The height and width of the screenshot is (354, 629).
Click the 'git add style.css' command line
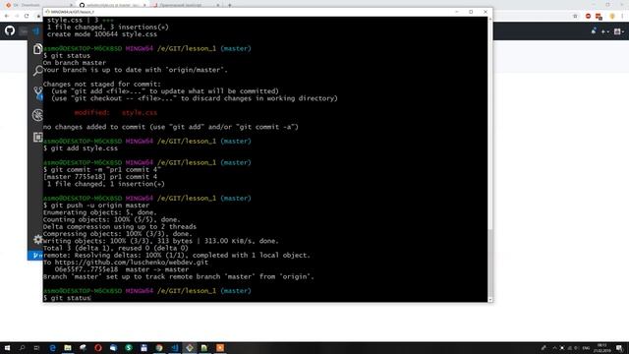(81, 148)
